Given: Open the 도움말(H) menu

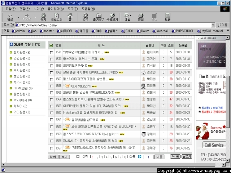Looking at the screenshot, I should [88, 9].
